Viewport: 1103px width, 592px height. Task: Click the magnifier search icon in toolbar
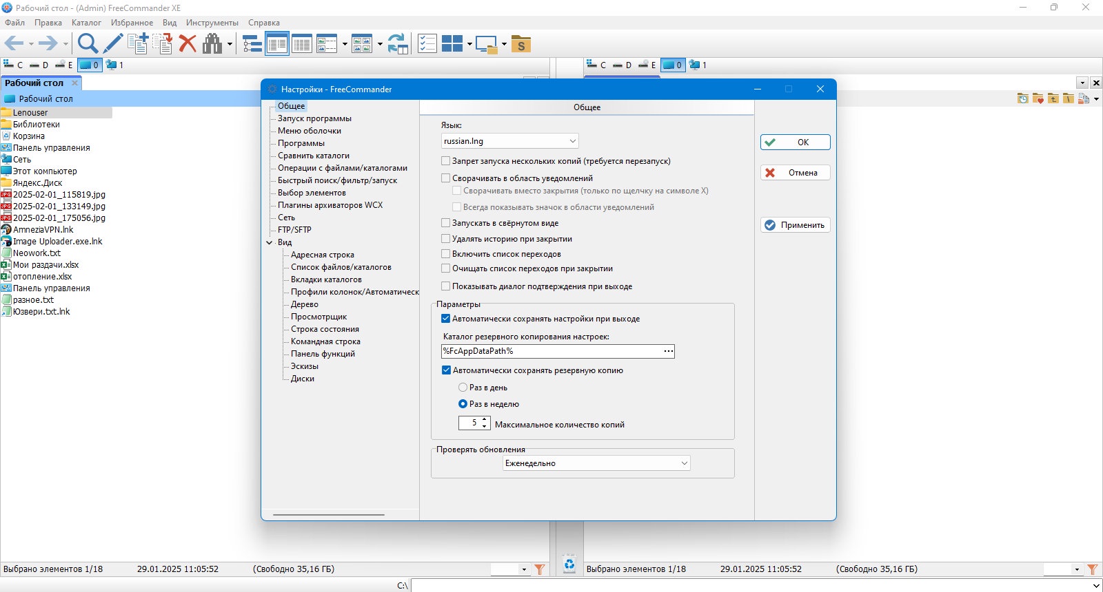[x=88, y=44]
